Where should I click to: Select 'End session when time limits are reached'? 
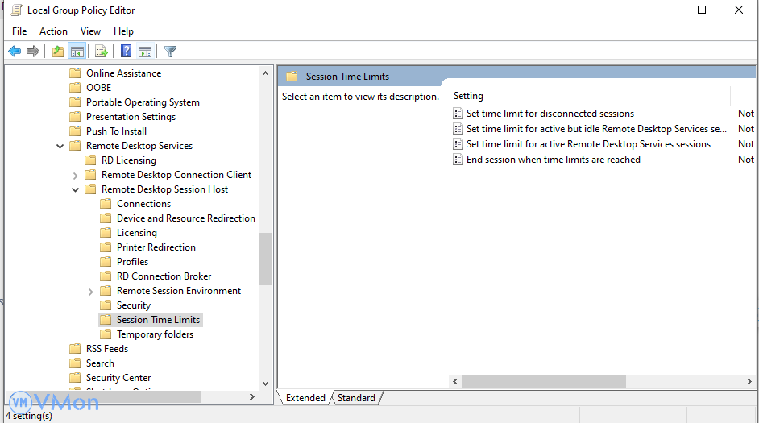coord(553,160)
